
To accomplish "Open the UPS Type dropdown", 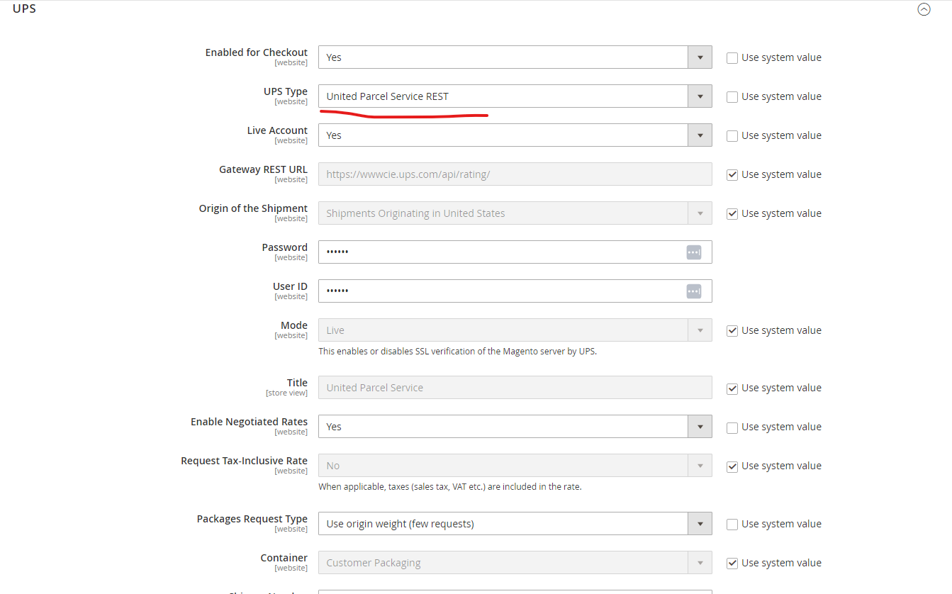I will pos(700,96).
